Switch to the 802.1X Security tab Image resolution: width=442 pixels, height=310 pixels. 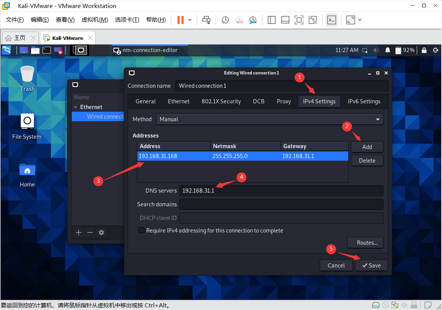click(x=221, y=101)
